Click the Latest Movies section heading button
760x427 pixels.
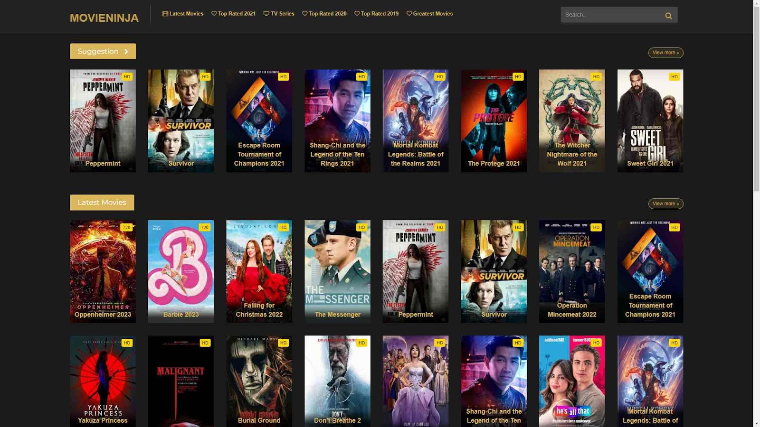102,203
